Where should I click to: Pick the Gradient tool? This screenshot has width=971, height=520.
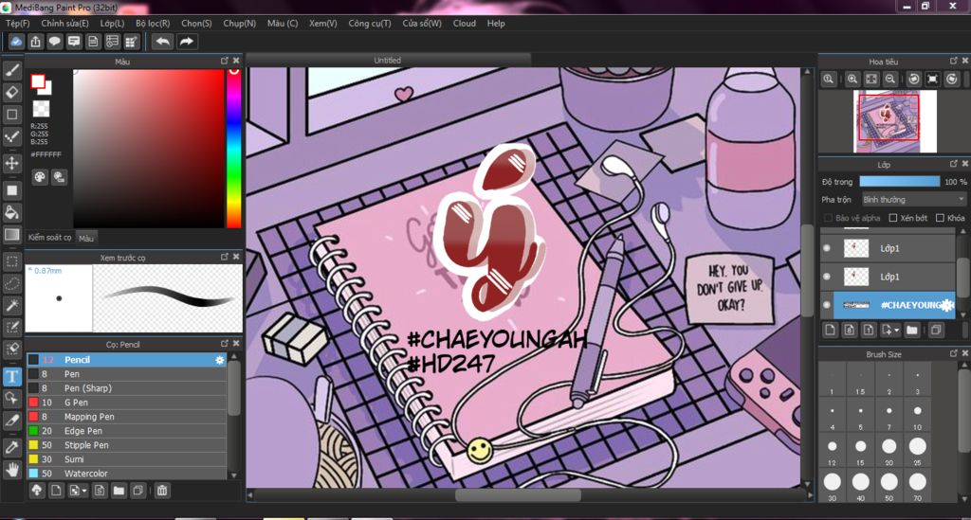tap(11, 234)
